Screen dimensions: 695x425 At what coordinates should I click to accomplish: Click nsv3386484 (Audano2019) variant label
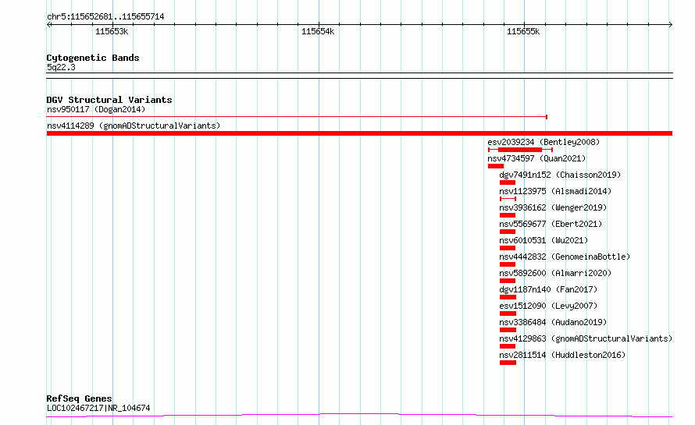[553, 322]
